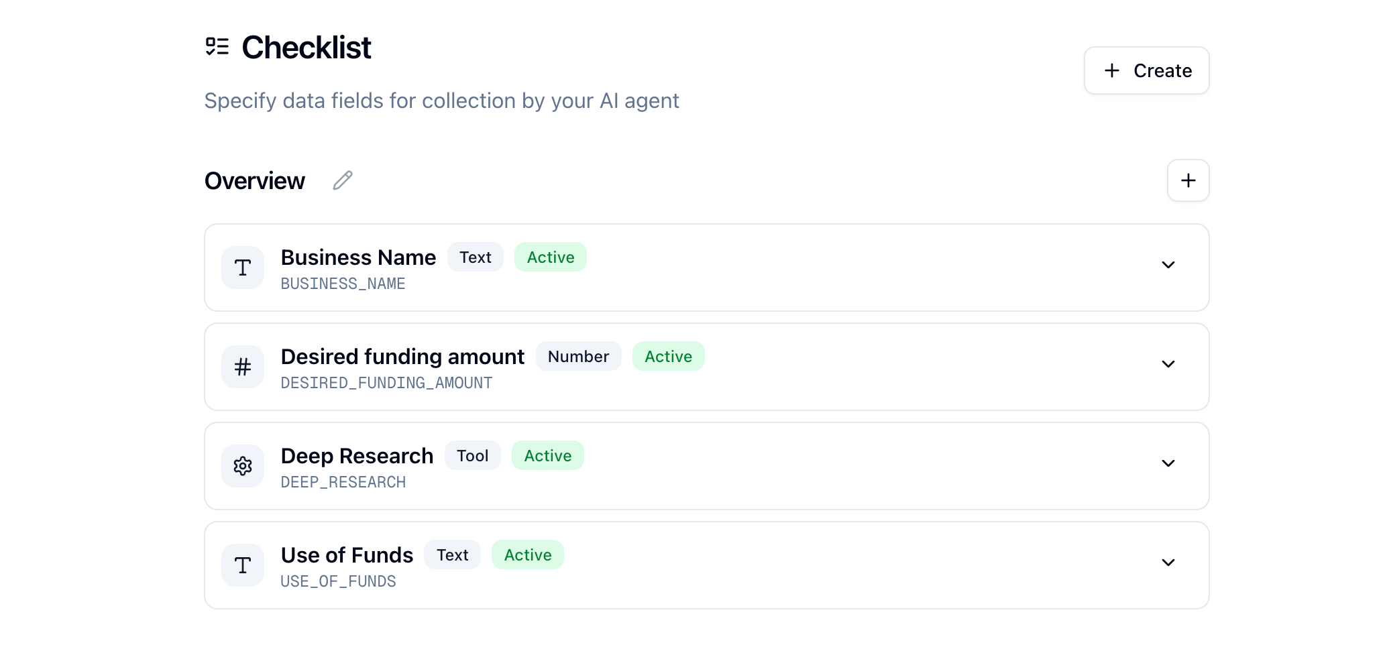Click the hash icon for Desired funding amount
Screen dimensions: 1387x645
tap(243, 367)
